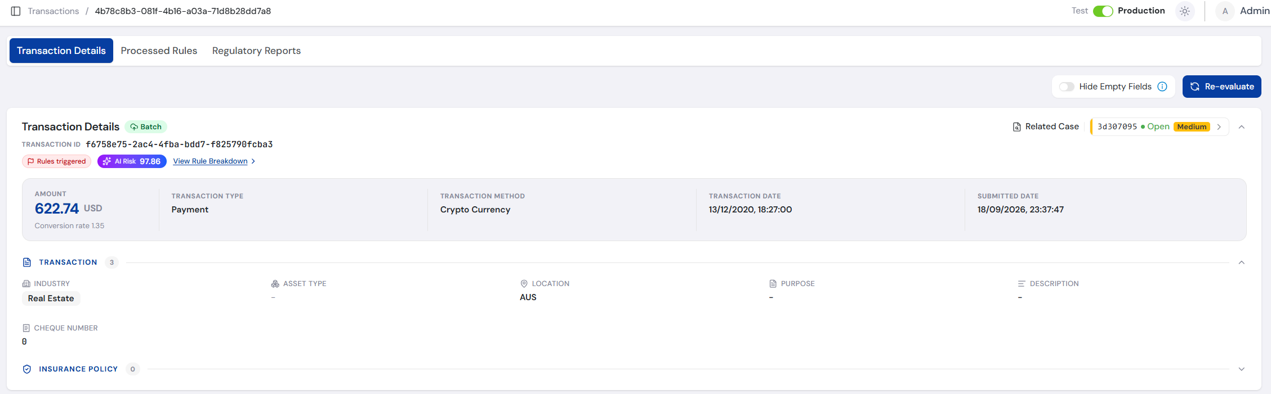Click the Location pin icon
Screen dimensions: 1271x394
click(524, 284)
